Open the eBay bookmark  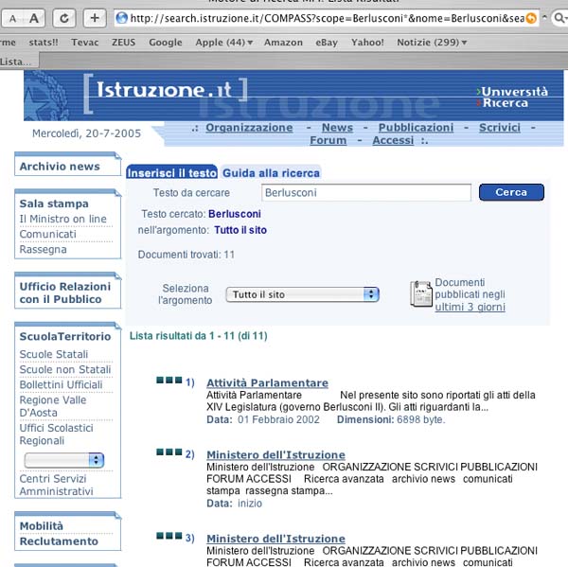tap(327, 43)
